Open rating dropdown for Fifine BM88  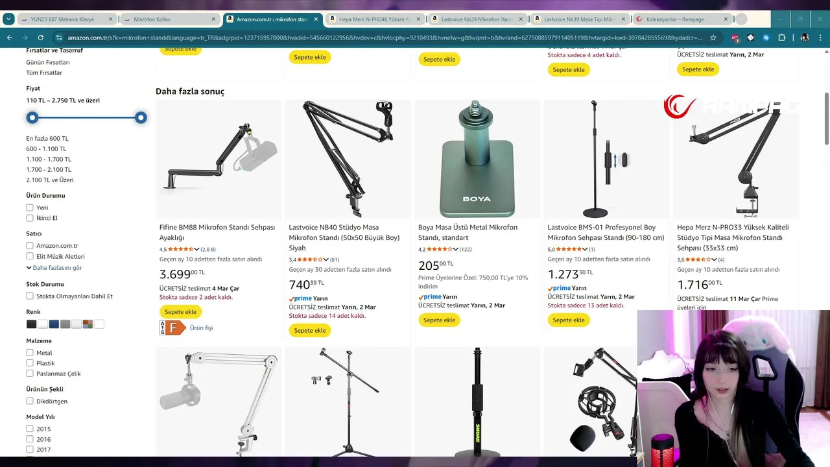[196, 249]
